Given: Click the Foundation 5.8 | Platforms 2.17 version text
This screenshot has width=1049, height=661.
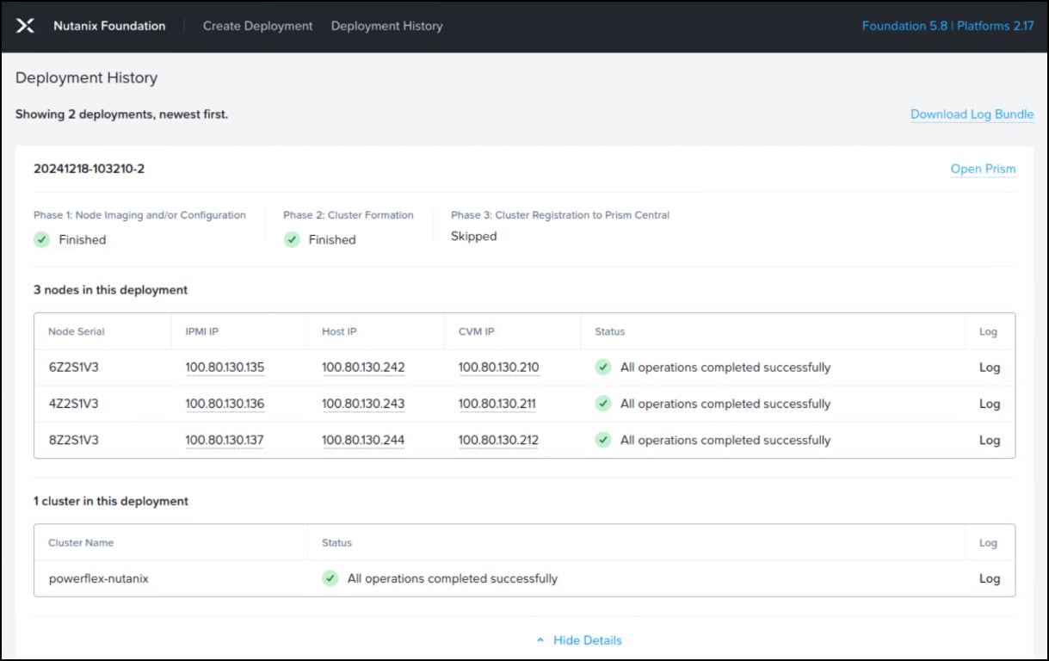Looking at the screenshot, I should point(948,26).
